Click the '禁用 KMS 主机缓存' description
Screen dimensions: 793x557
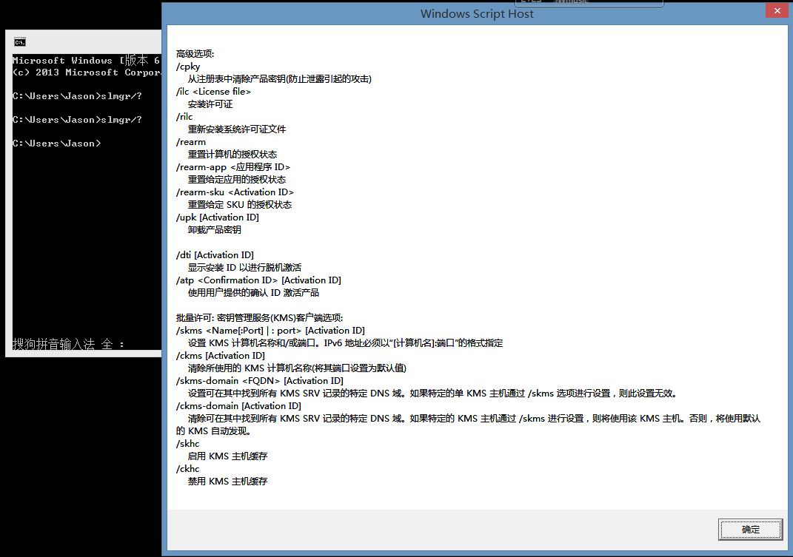coord(227,482)
